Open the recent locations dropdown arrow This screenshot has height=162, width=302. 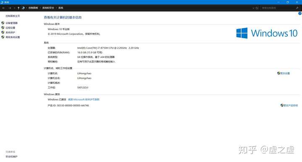pyautogui.click(x=14, y=8)
